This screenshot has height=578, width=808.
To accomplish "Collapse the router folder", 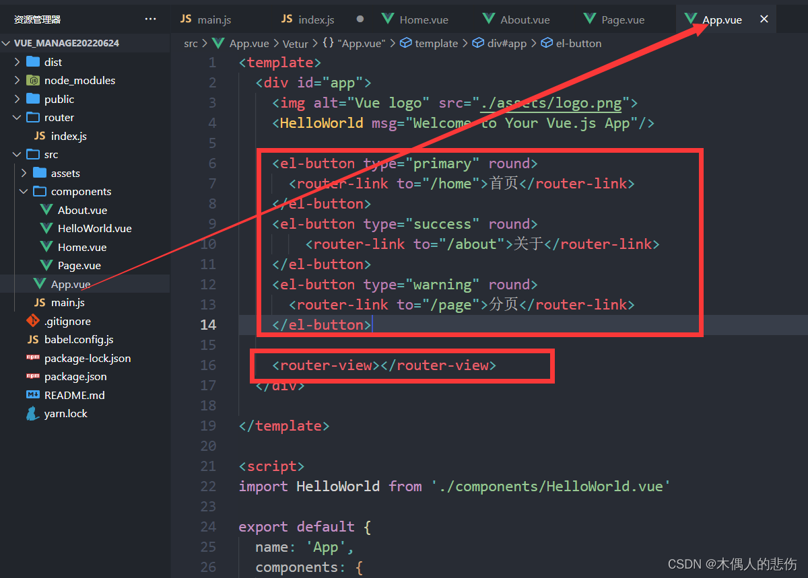I will point(18,117).
